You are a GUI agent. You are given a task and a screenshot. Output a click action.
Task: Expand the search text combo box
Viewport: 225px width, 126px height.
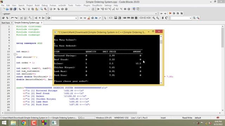pyautogui.click(x=76, y=18)
